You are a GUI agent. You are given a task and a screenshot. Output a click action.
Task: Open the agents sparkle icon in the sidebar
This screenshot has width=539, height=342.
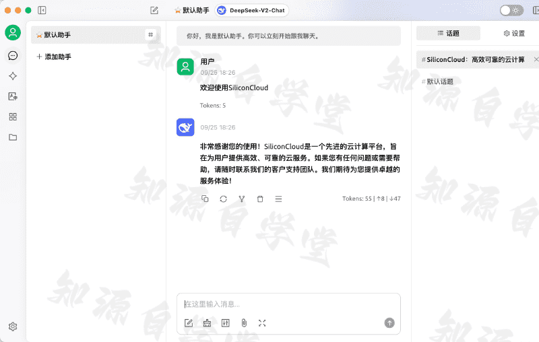tap(13, 76)
